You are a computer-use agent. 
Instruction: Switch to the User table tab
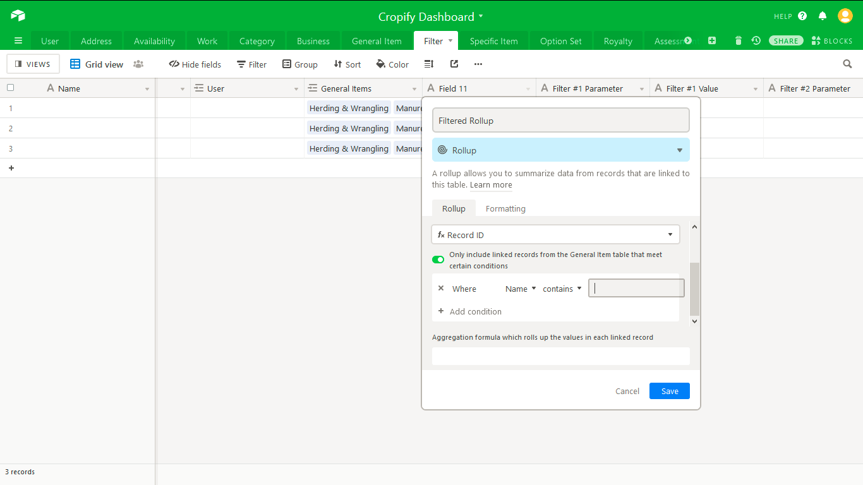point(50,41)
